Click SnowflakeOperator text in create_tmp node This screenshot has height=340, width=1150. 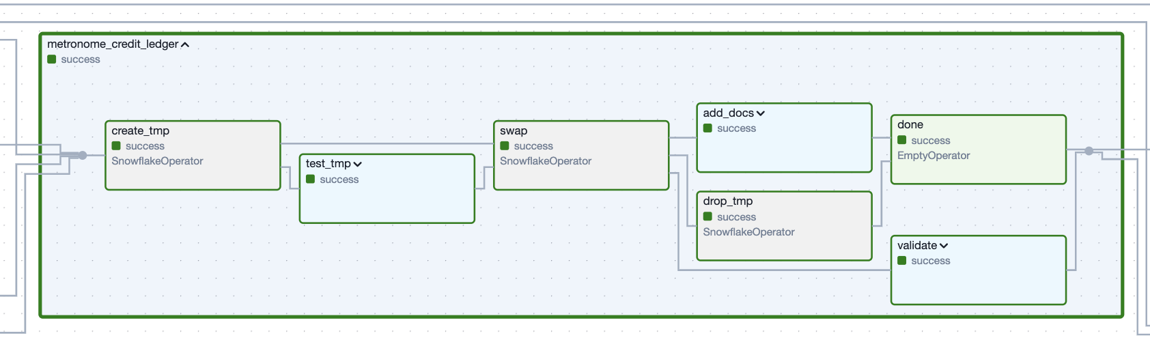(x=157, y=161)
